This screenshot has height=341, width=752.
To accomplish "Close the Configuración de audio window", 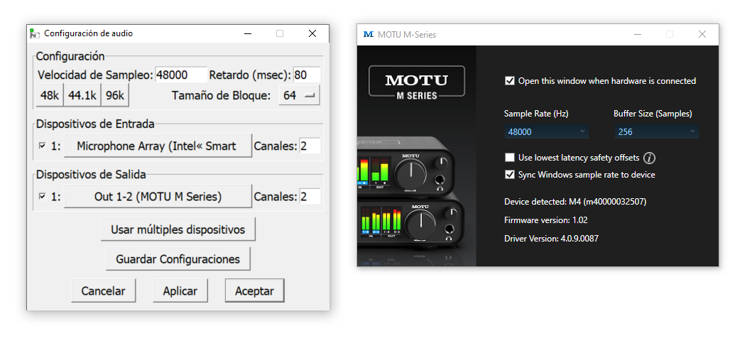I will pyautogui.click(x=312, y=33).
